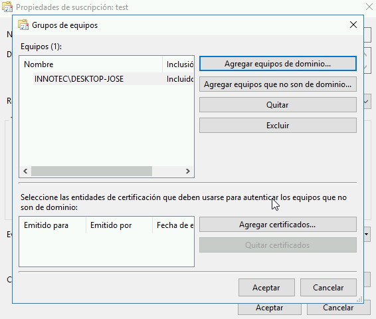
Task: Close the Propiedades de suscripción window
Action: [369, 7]
